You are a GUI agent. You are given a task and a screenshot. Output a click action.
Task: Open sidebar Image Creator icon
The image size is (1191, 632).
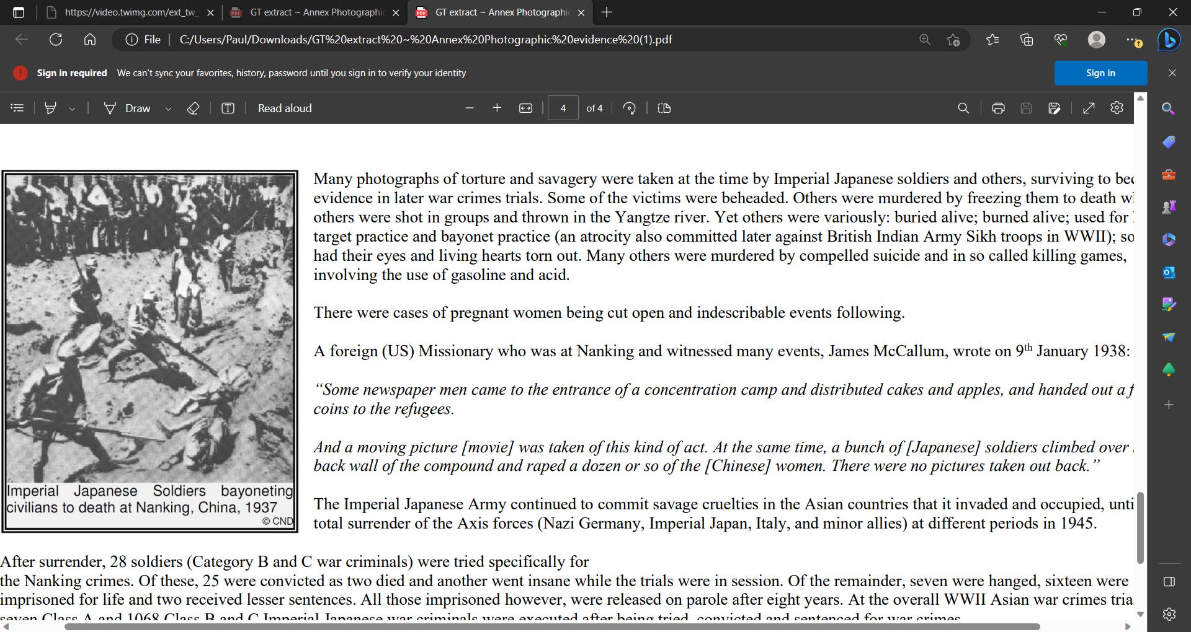(1169, 304)
